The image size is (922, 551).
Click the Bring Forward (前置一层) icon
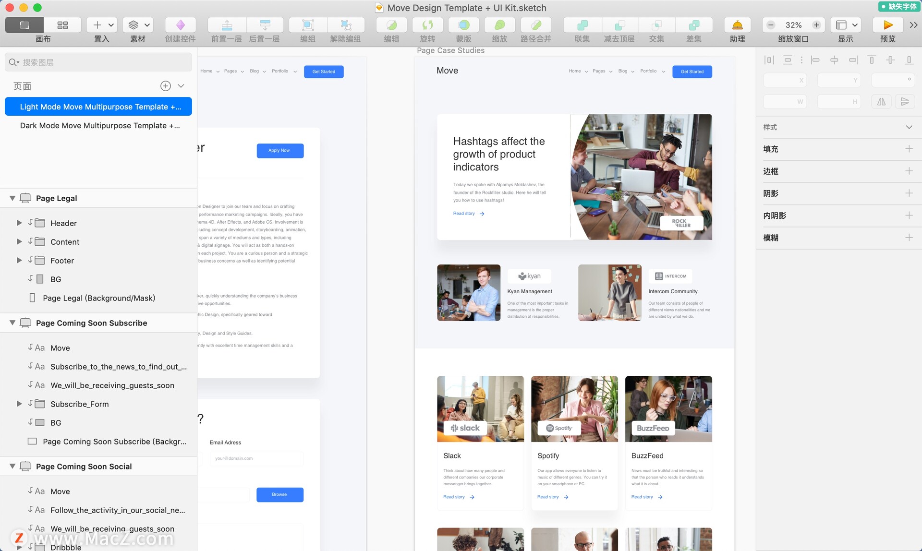[227, 25]
